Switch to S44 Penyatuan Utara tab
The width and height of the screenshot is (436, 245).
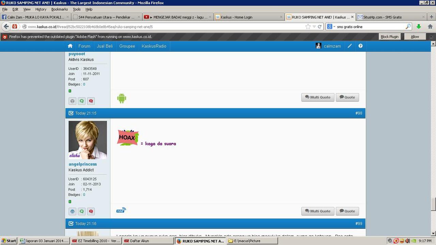107,17
